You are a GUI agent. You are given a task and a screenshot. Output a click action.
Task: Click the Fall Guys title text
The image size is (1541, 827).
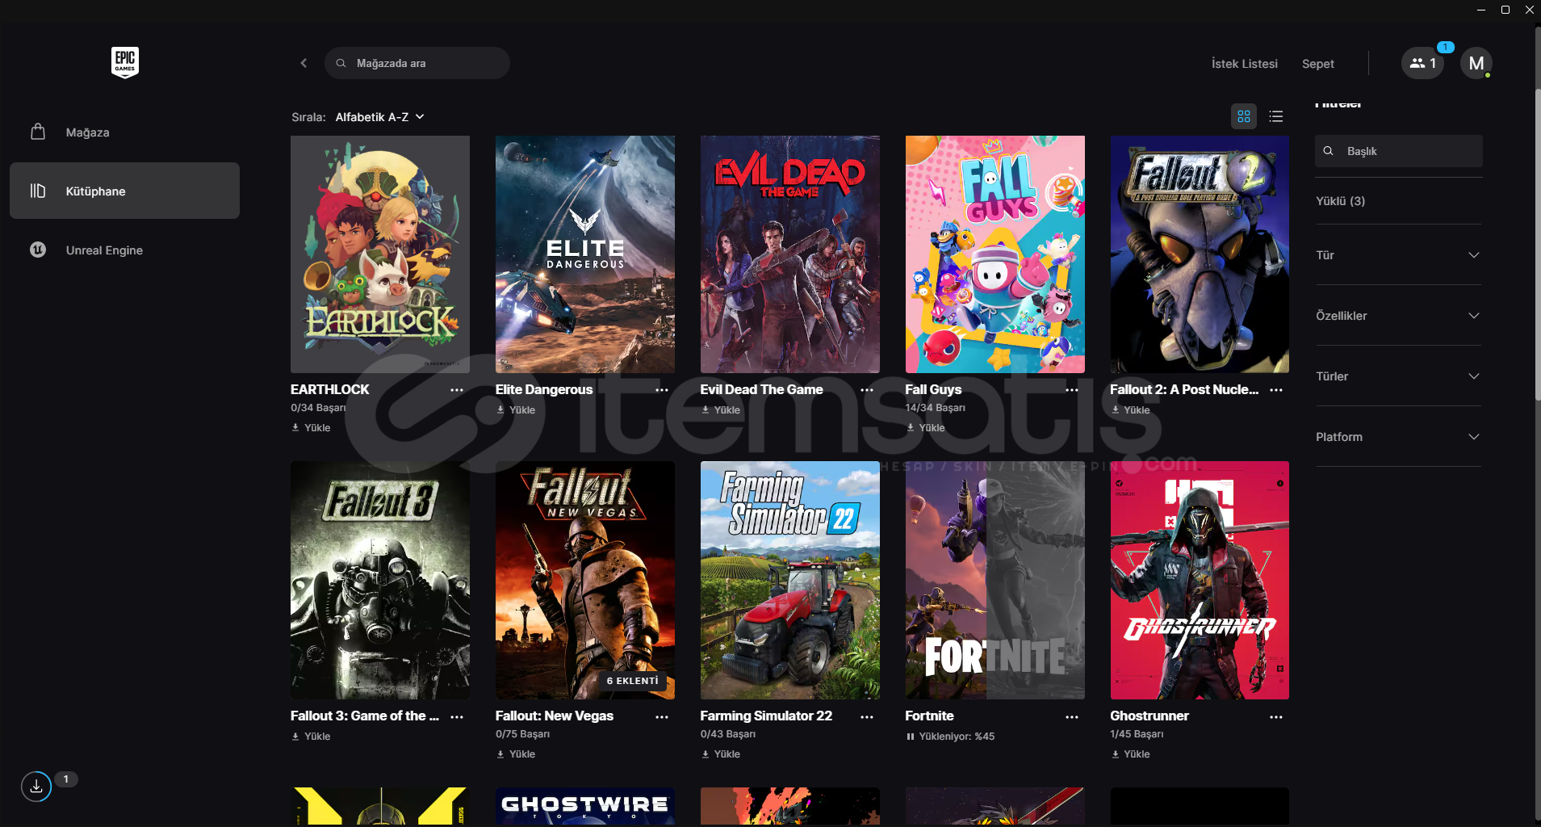point(933,389)
